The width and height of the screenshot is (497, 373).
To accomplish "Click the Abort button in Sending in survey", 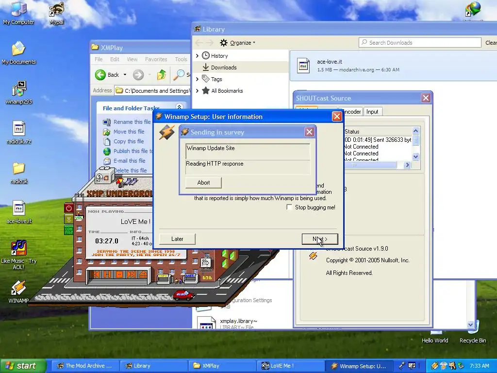I will pos(203,183).
